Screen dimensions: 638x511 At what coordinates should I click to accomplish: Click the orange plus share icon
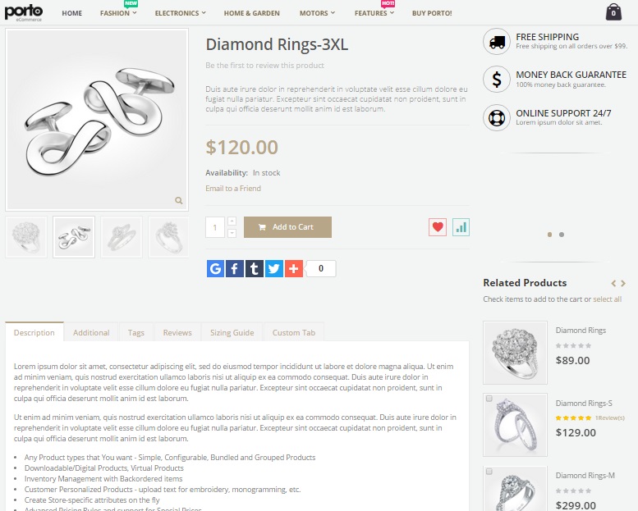[294, 268]
